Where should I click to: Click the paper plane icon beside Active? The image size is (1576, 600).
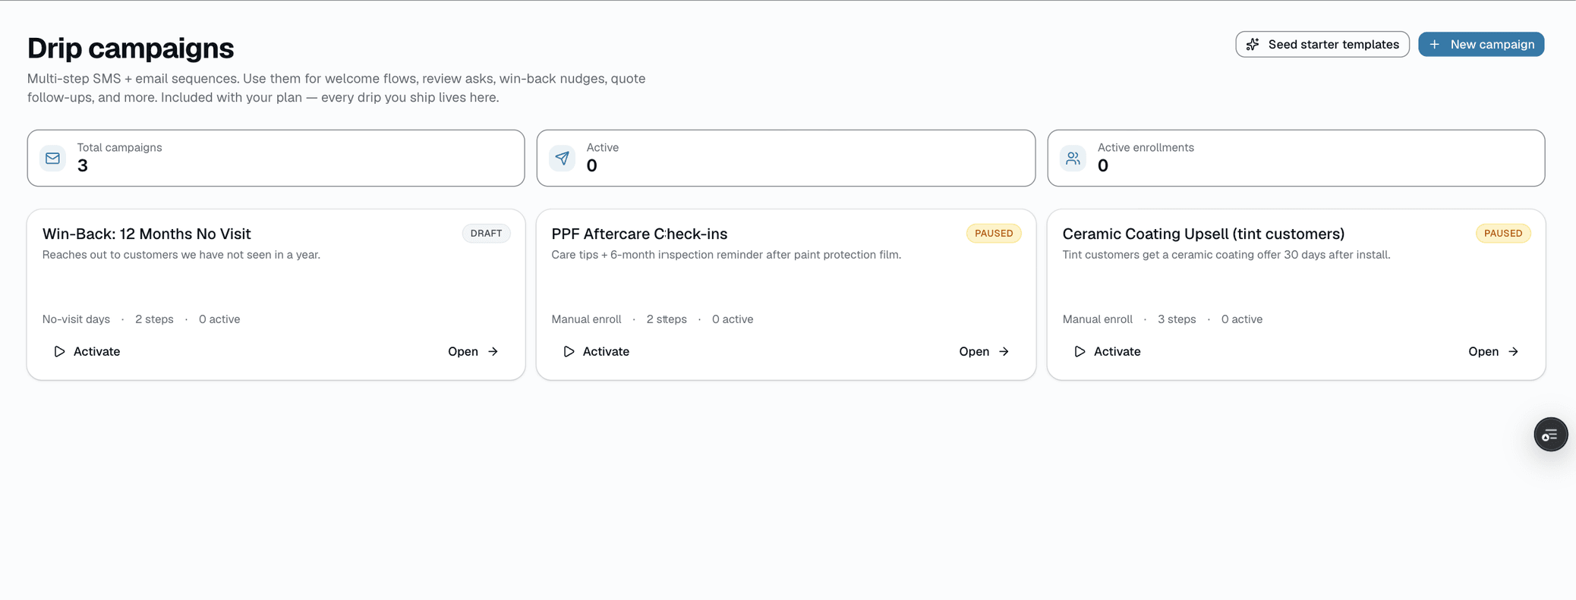coord(562,158)
